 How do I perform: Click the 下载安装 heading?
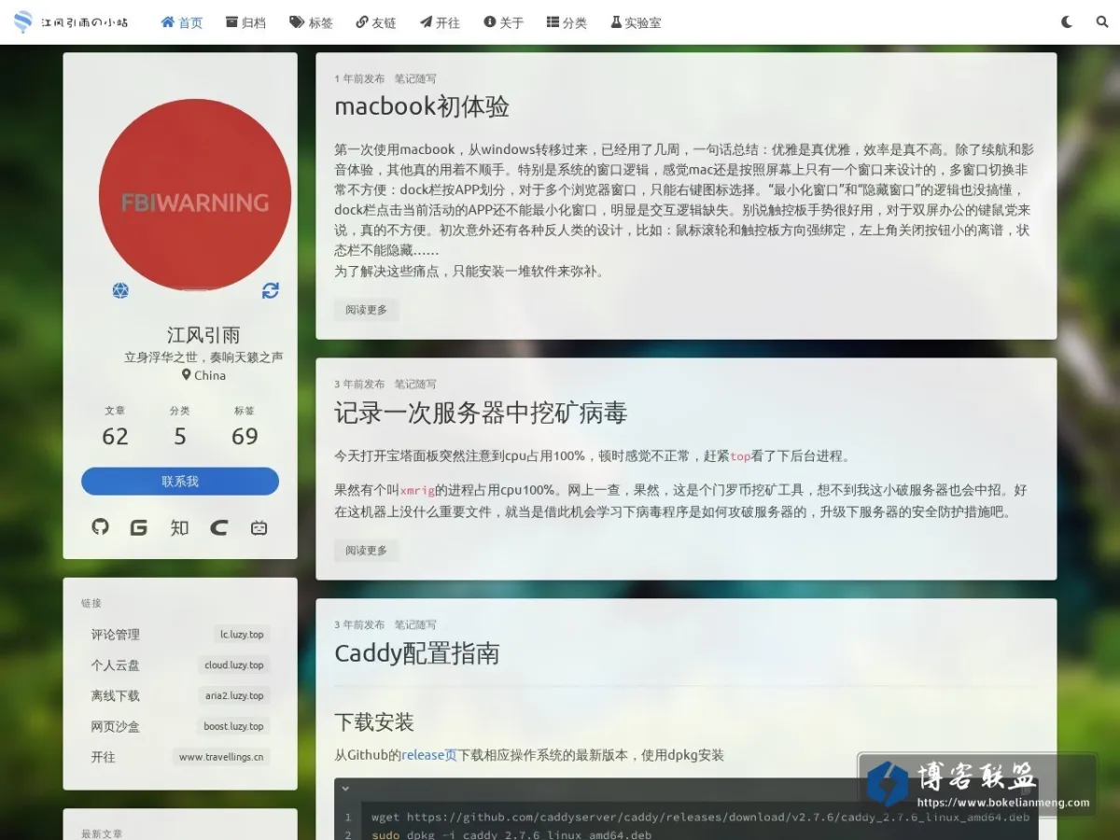point(374,722)
